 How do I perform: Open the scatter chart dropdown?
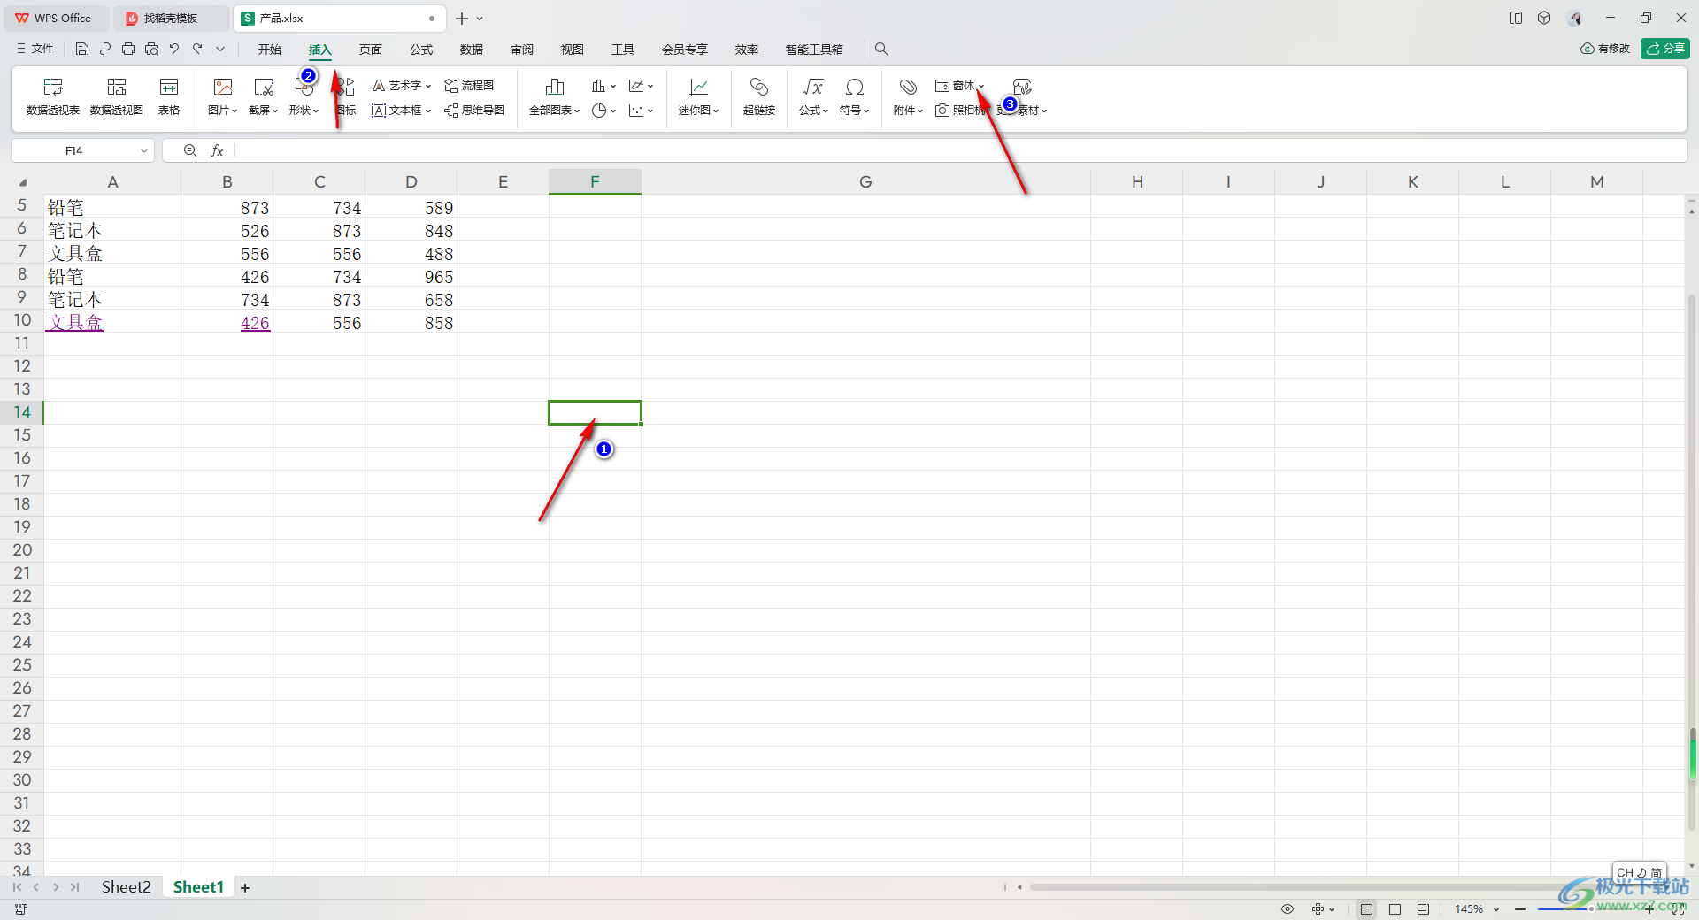pos(641,111)
